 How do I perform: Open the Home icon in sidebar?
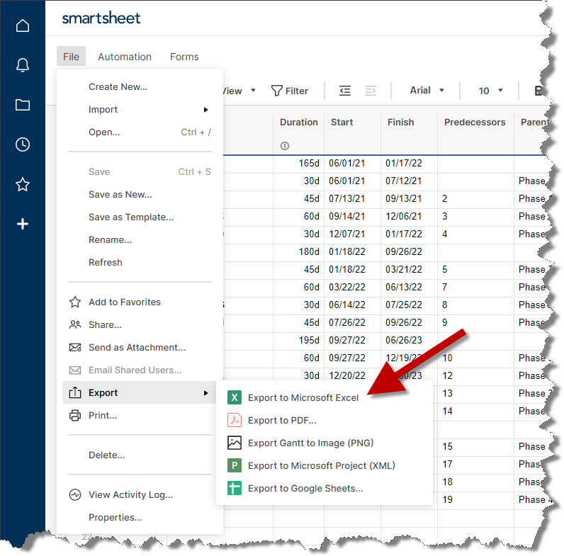click(23, 25)
